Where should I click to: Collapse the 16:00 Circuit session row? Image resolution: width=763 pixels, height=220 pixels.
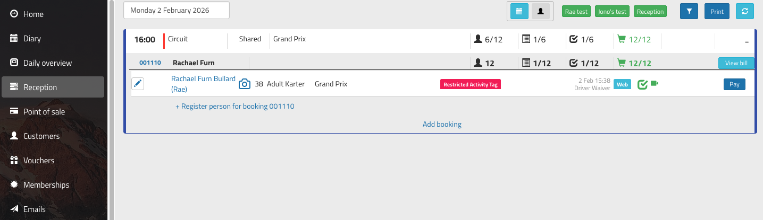(747, 41)
